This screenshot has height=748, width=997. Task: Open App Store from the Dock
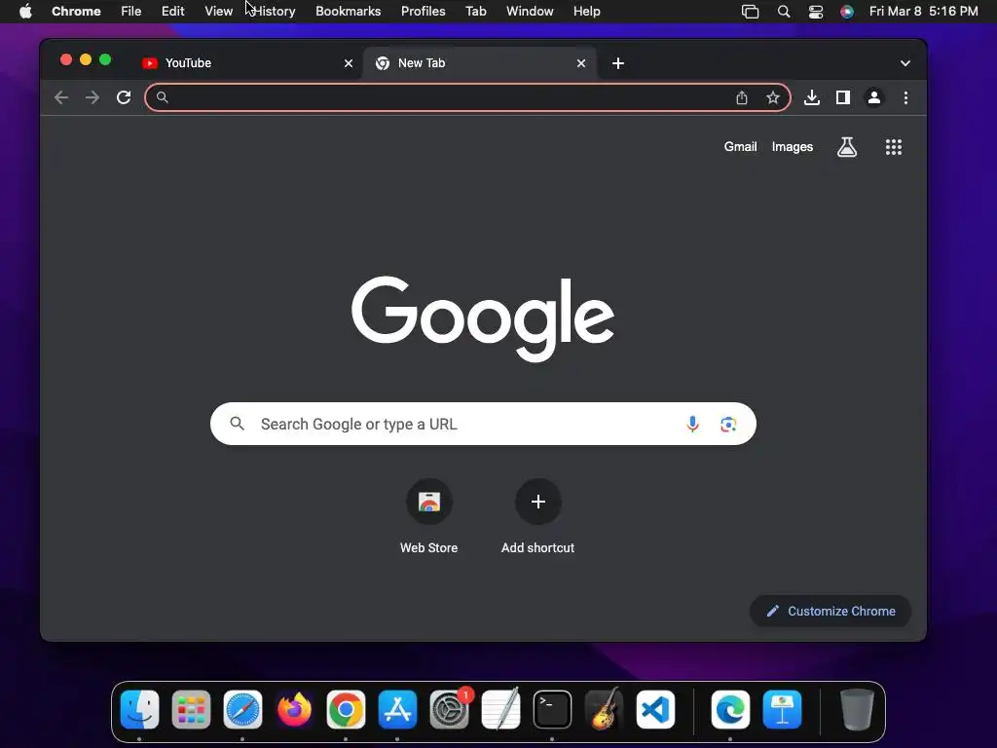(397, 709)
